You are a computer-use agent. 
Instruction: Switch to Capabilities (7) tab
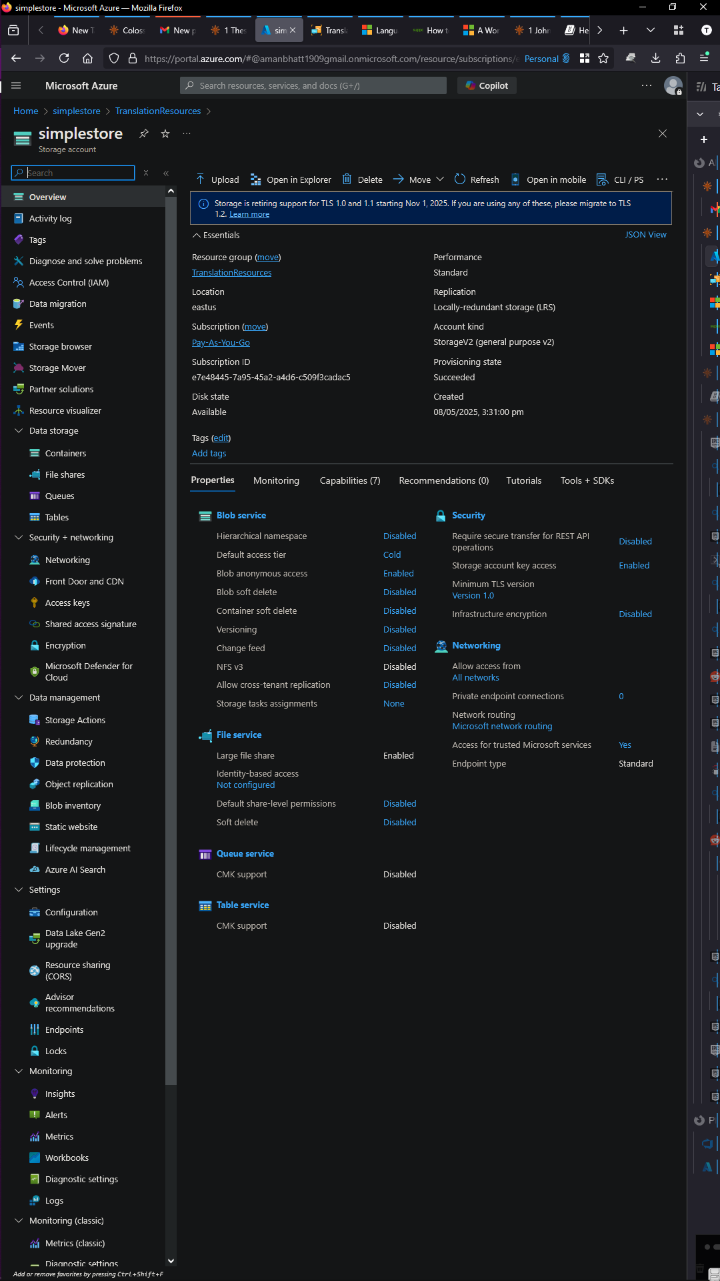coord(350,480)
